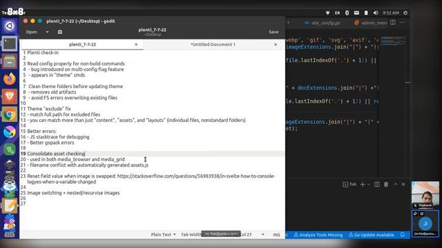Image resolution: width=442 pixels, height=248 pixels.
Task: Open the Files manager in the dock
Action: coord(10,61)
